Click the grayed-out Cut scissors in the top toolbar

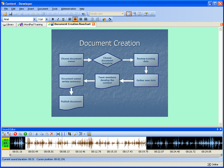click(x=22, y=14)
